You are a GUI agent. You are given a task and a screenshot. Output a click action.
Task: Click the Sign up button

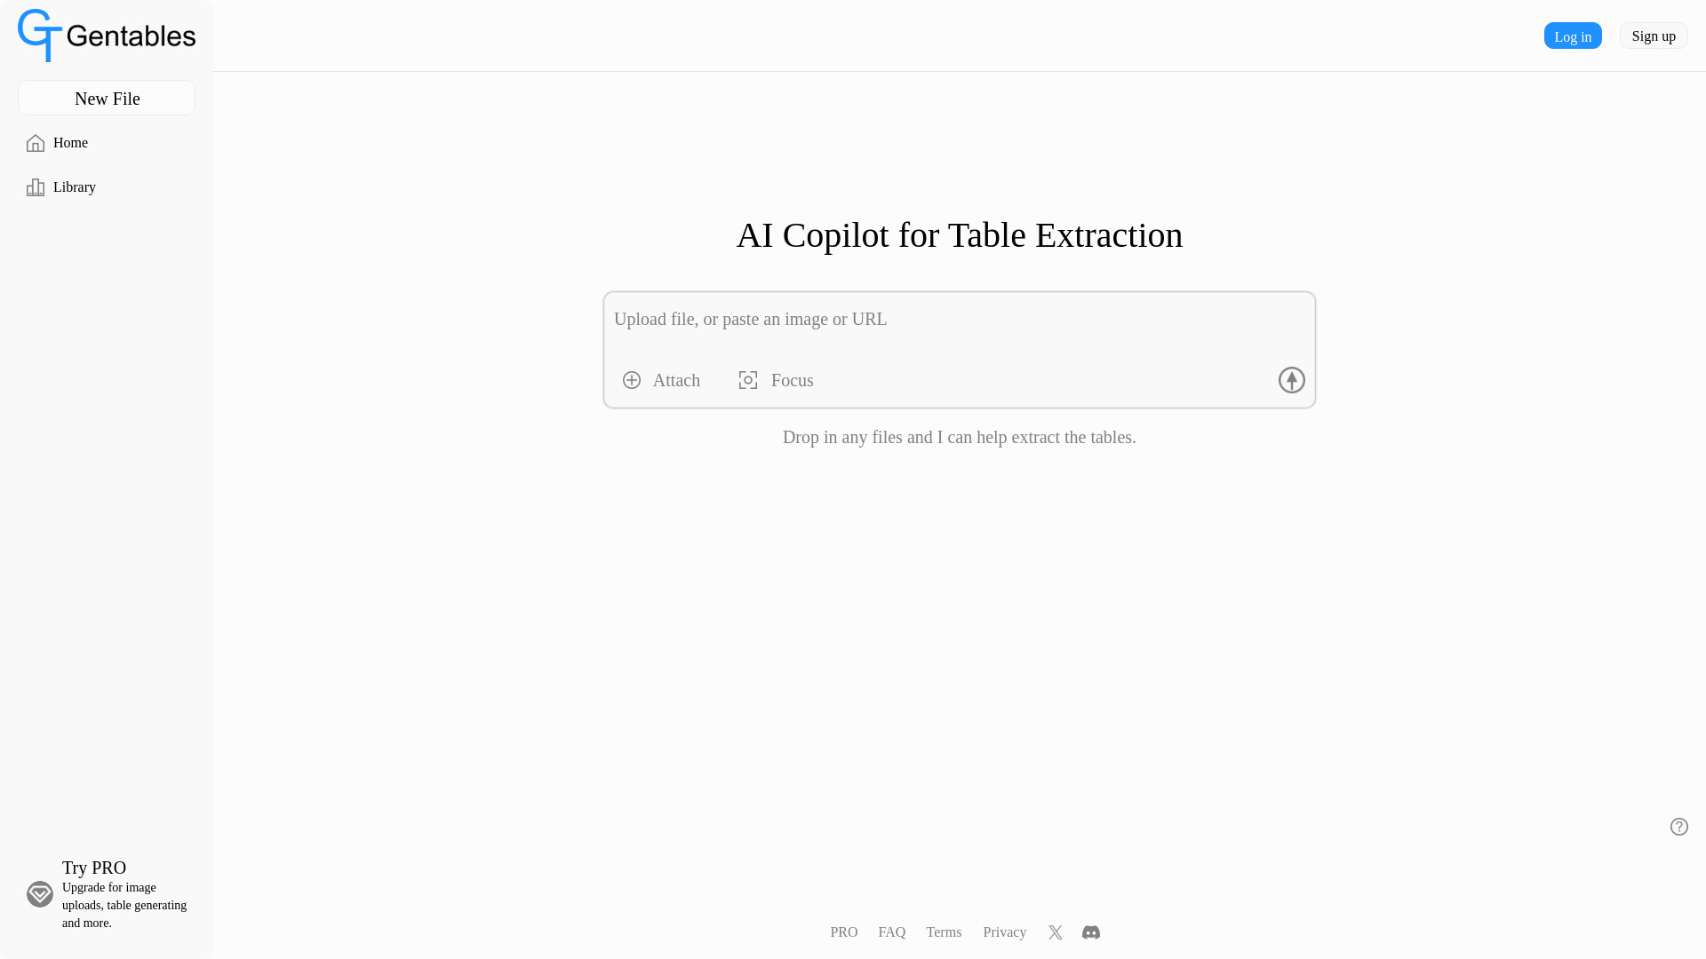point(1654,36)
